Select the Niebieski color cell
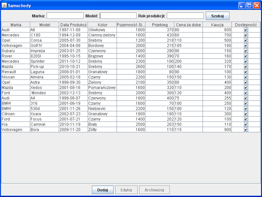This screenshot has width=262, height=197. (x=102, y=109)
